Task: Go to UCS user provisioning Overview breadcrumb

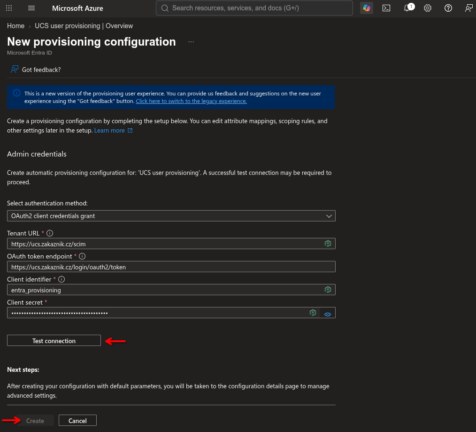Action: tap(84, 26)
